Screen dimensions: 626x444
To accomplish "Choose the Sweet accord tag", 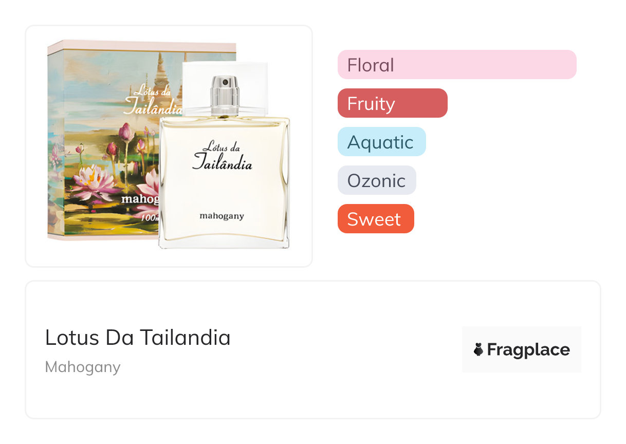I will [x=376, y=219].
